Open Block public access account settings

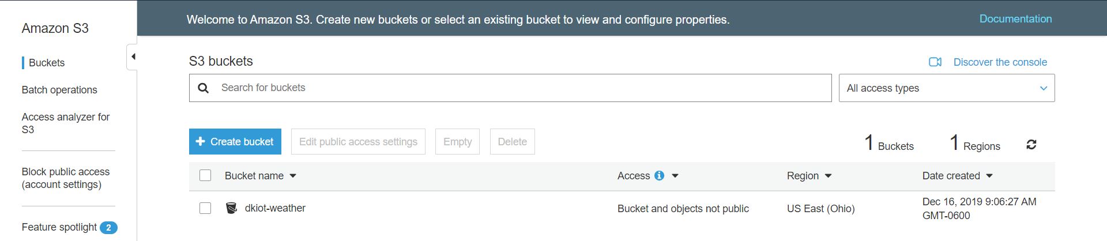pos(65,178)
